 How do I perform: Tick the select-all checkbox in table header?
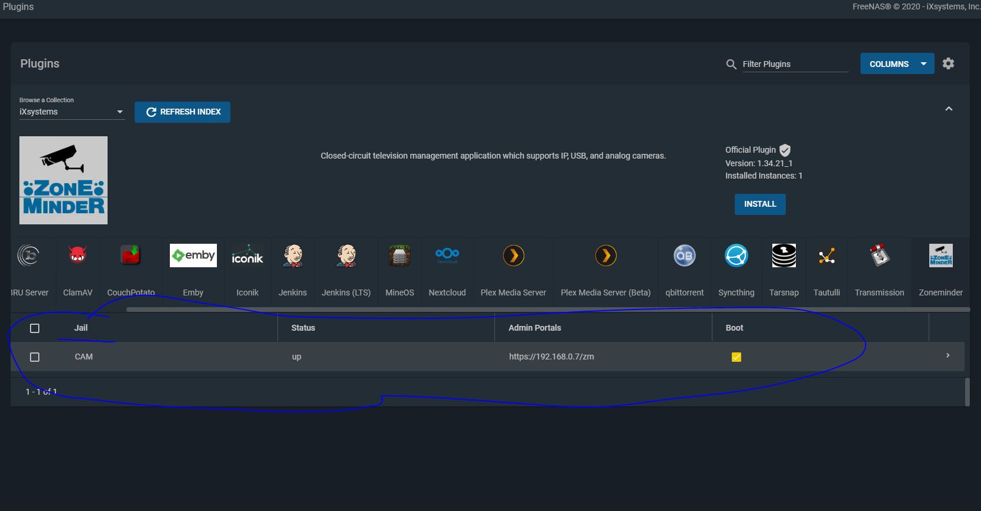pyautogui.click(x=35, y=328)
